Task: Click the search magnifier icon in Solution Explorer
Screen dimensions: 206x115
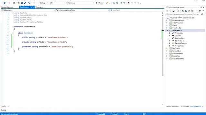Action: (202, 14)
